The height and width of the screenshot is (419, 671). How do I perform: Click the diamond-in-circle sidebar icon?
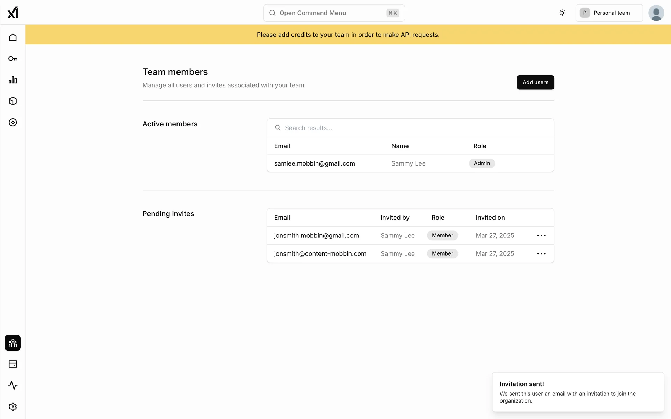[13, 123]
